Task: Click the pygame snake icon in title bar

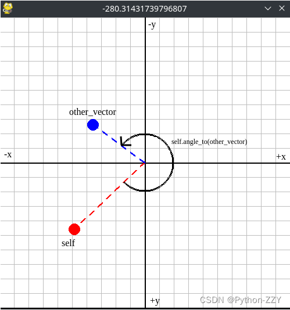Action: (8, 9)
